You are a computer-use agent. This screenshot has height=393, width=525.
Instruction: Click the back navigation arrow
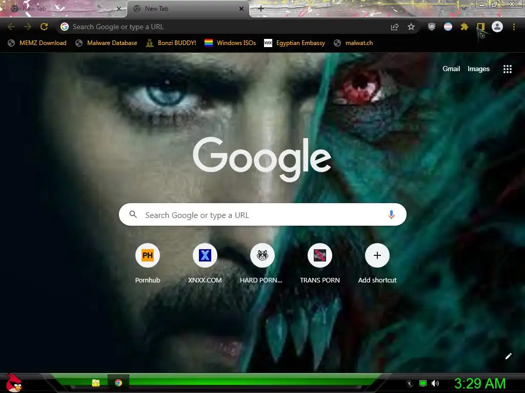click(x=11, y=27)
